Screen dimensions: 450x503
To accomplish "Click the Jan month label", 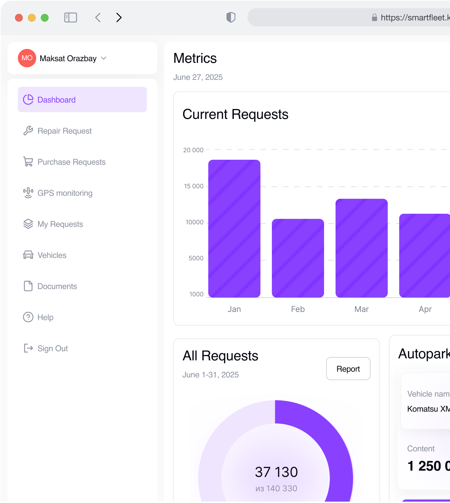I will tap(234, 309).
